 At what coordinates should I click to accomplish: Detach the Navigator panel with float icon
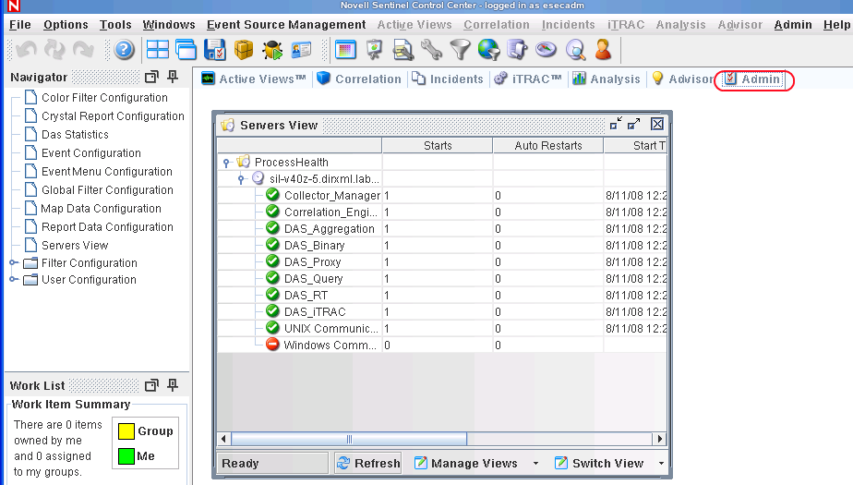click(x=151, y=77)
